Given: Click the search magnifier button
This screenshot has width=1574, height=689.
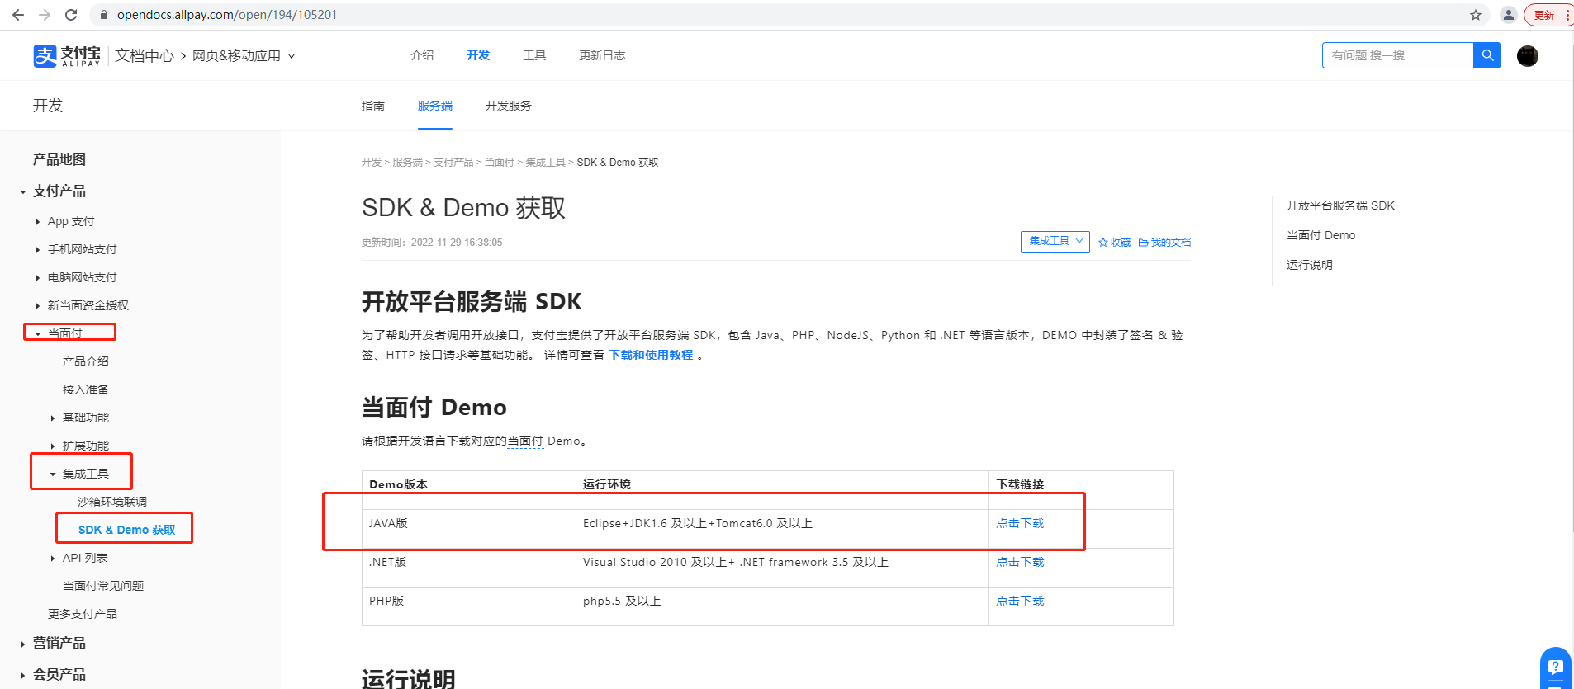Looking at the screenshot, I should (1486, 55).
